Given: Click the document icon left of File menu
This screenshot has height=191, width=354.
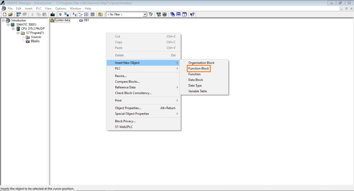Looking at the screenshot, I should 3,8.
